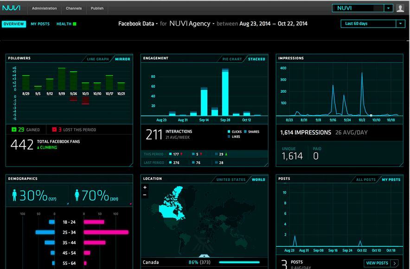Show World location map
The image size is (410, 269).
pyautogui.click(x=258, y=179)
